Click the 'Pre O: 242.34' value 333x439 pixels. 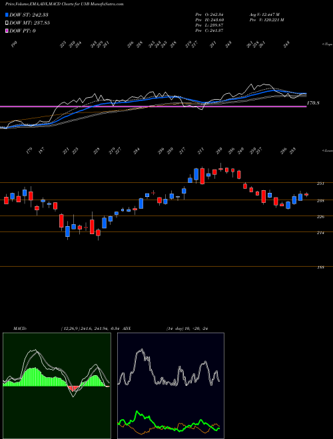(209, 15)
